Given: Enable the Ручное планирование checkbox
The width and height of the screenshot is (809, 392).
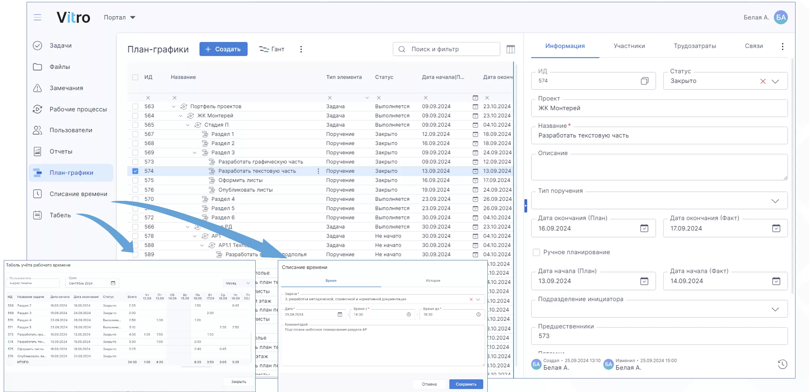Looking at the screenshot, I should pyautogui.click(x=536, y=252).
